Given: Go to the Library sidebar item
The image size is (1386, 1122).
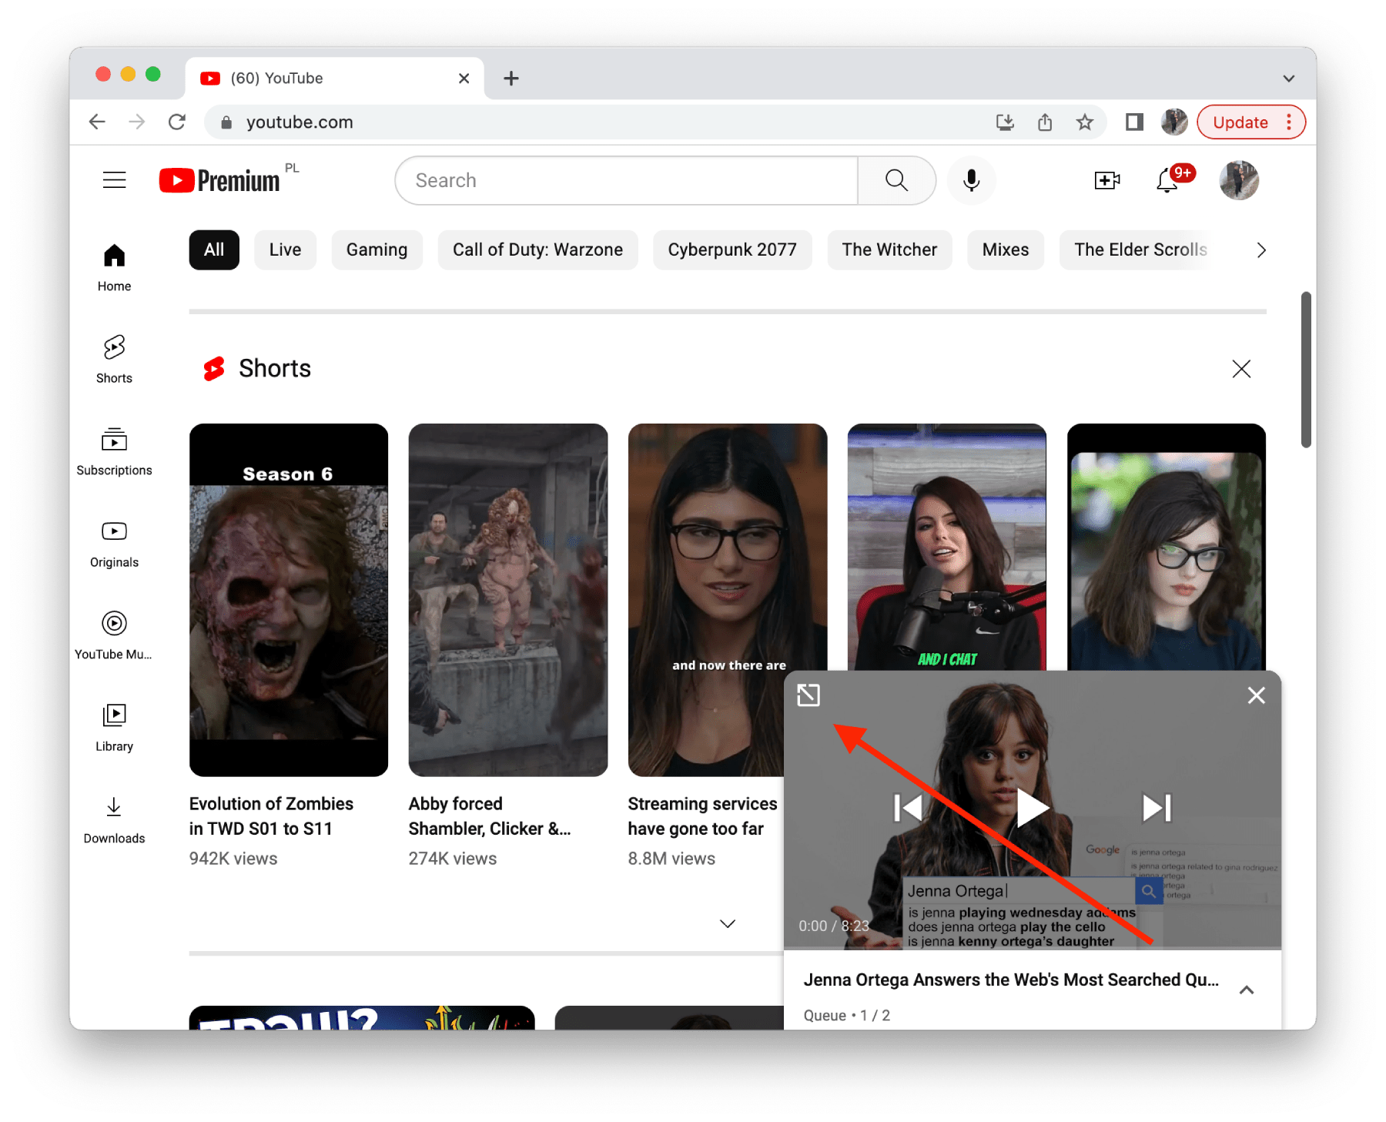Looking at the screenshot, I should click(x=114, y=725).
